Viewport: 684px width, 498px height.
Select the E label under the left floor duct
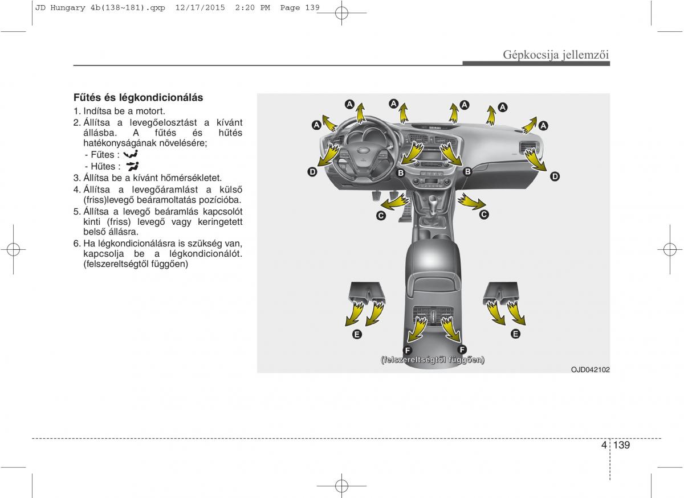point(356,335)
